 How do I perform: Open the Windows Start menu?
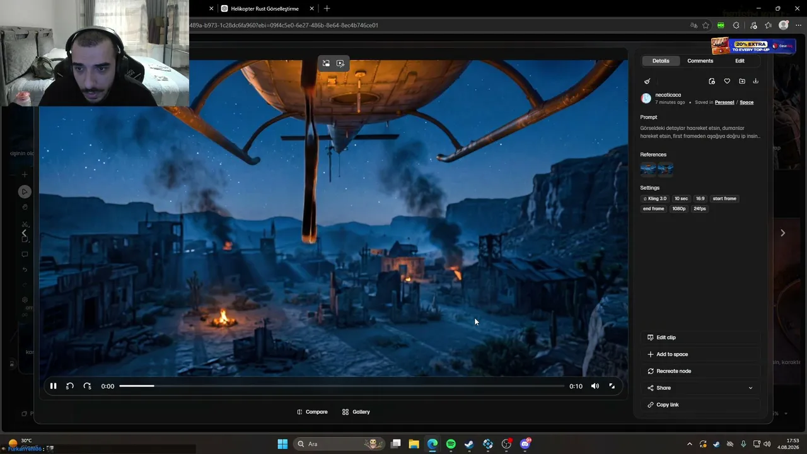pos(282,444)
